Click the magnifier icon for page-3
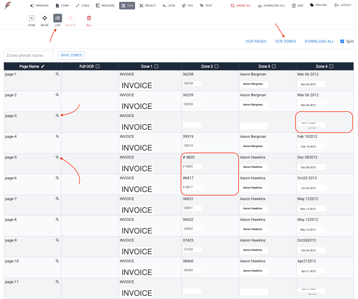The width and height of the screenshot is (358, 299). pos(57,116)
